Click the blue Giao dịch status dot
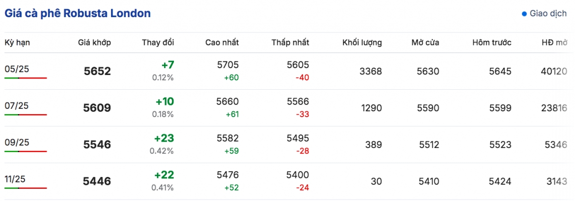This screenshot has width=575, height=201. pos(524,14)
